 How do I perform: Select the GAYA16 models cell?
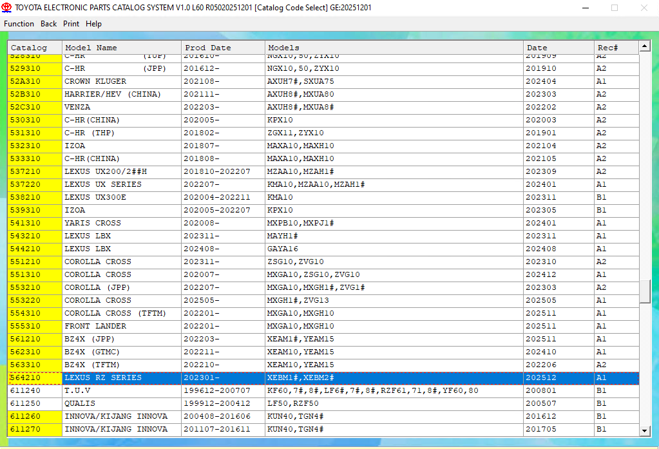[394, 249]
